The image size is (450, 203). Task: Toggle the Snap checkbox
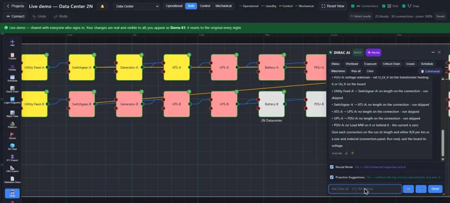(x=404, y=6)
